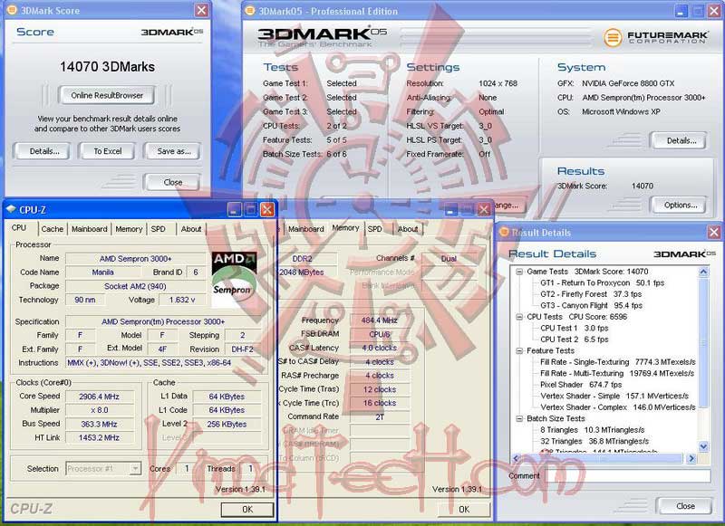
Task: Click the memory Frequency value 484.4 MHz
Action: pos(379,320)
